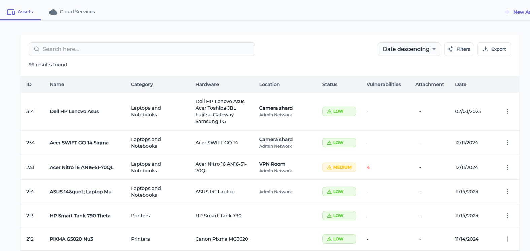Open the vulnerabilities count 4 for Acer Nitro

coord(368,167)
